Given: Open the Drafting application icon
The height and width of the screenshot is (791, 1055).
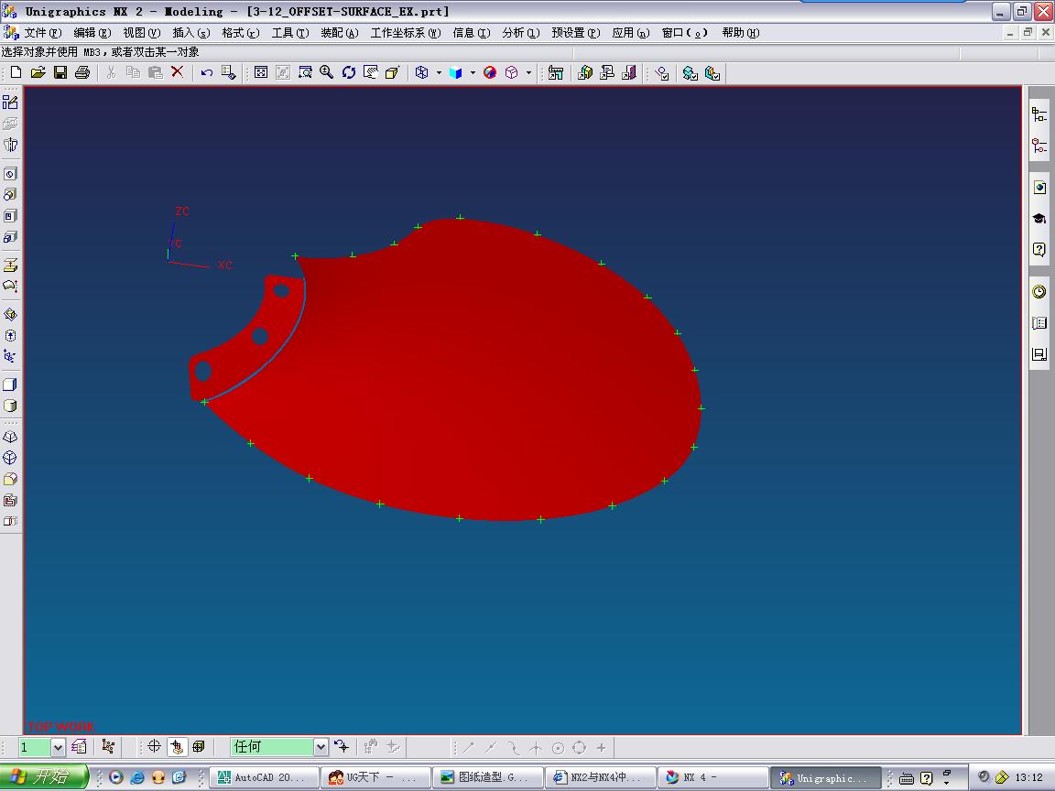Looking at the screenshot, I should (607, 72).
